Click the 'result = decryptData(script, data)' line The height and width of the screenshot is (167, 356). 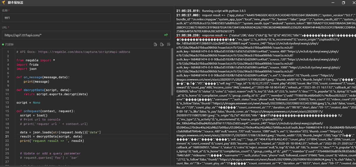click(51, 137)
